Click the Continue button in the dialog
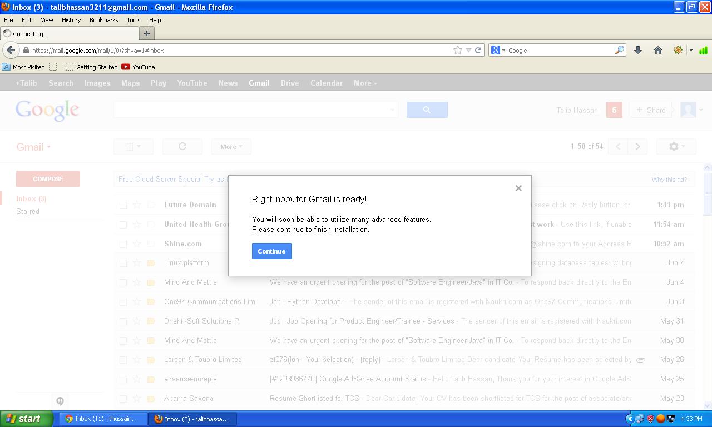The height and width of the screenshot is (427, 712). click(271, 251)
